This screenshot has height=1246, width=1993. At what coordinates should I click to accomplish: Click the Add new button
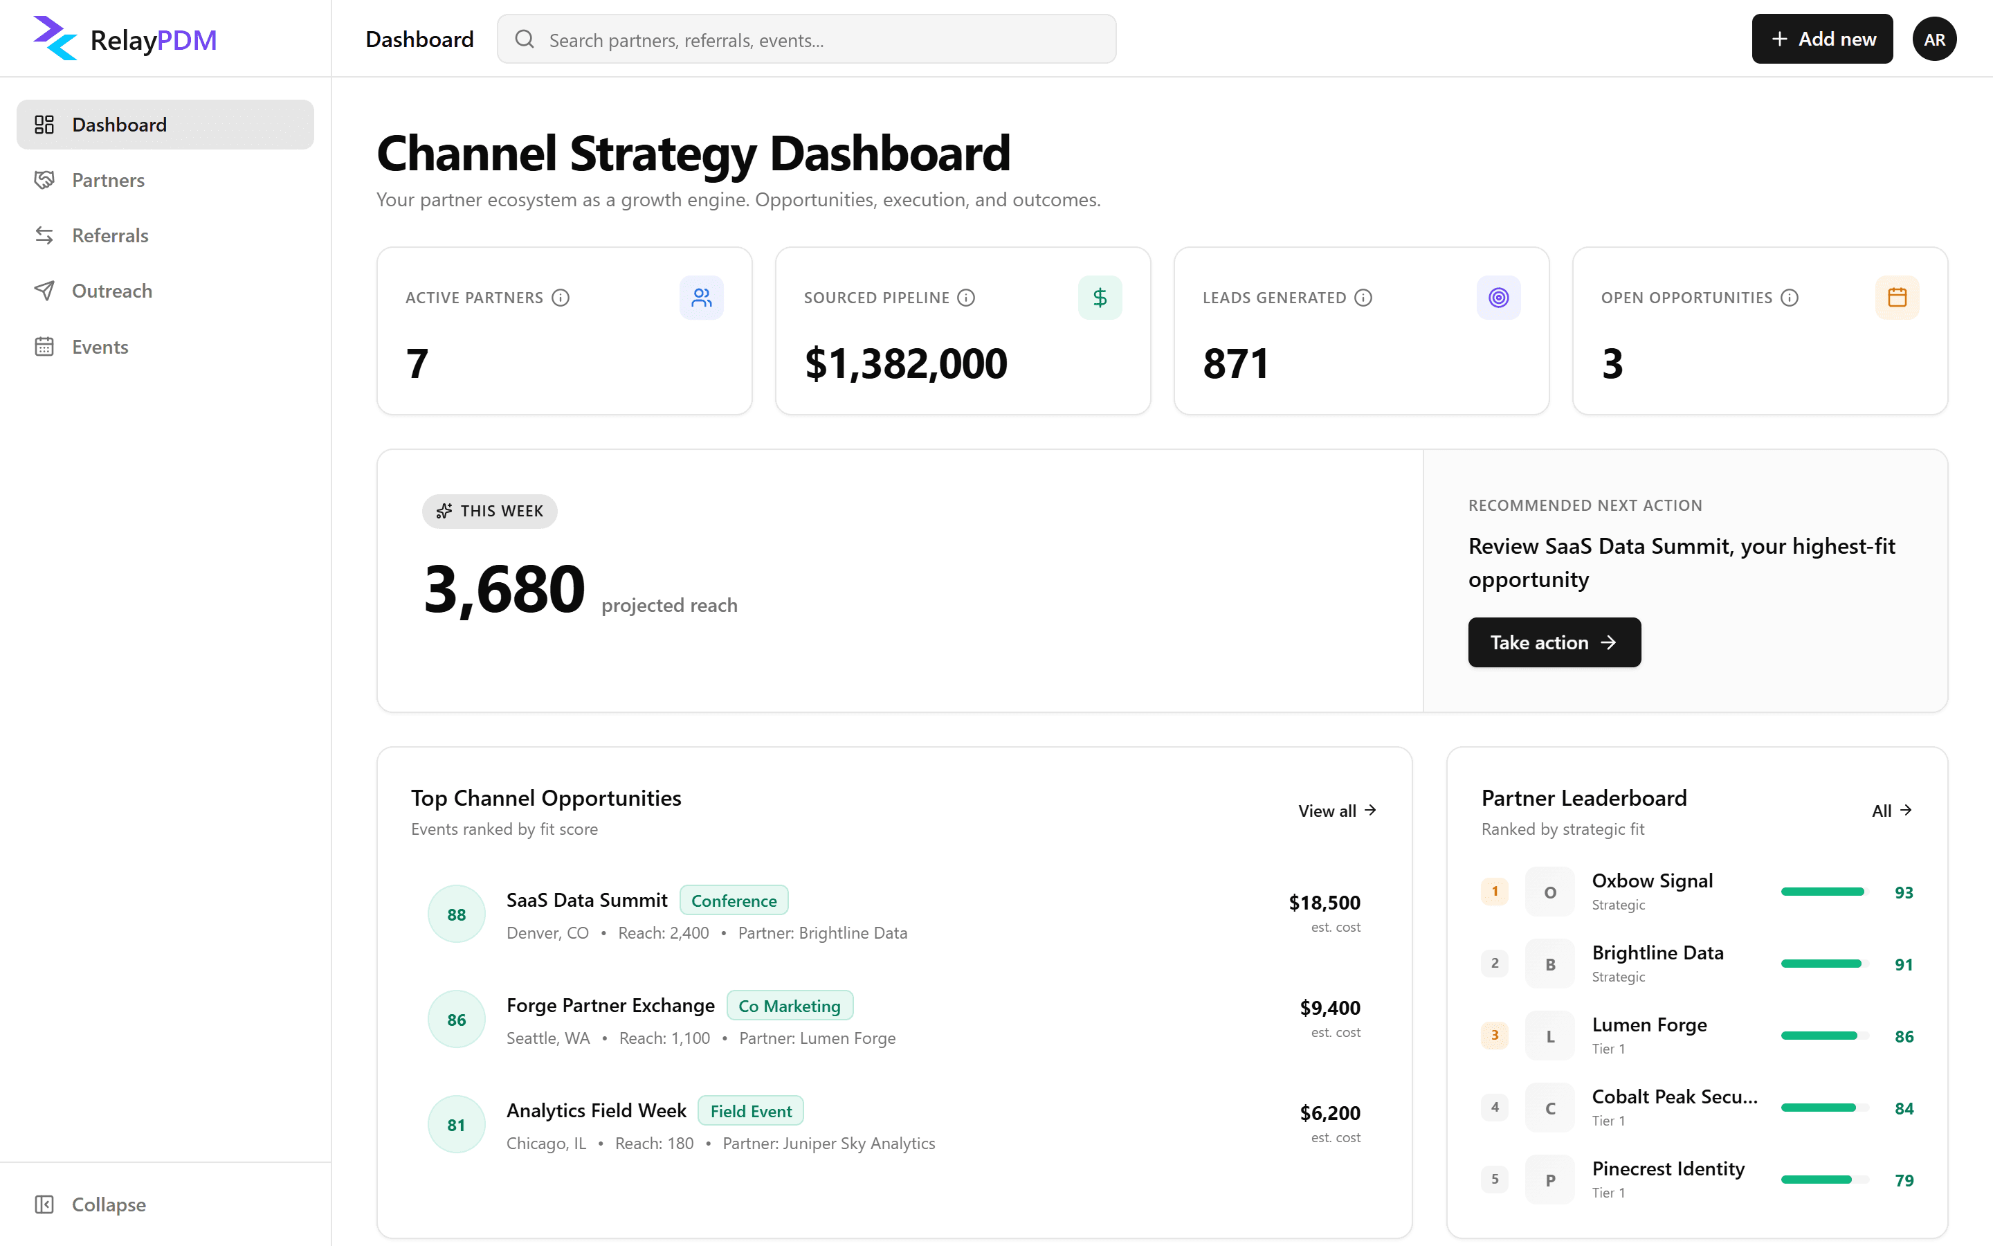(1821, 39)
